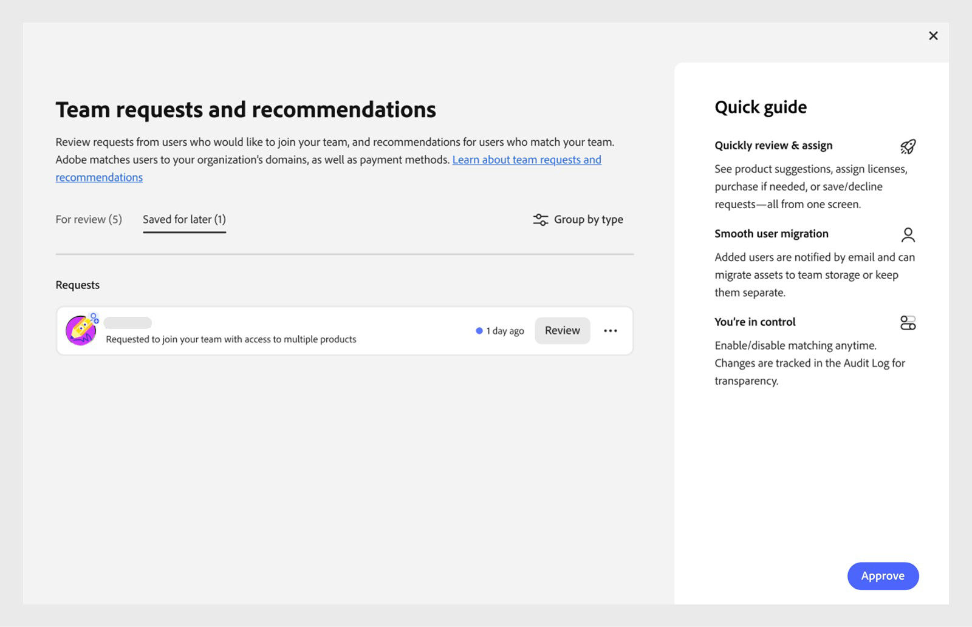Image resolution: width=972 pixels, height=627 pixels.
Task: Click the rocket icon beside Quickly review
Action: tap(908, 146)
